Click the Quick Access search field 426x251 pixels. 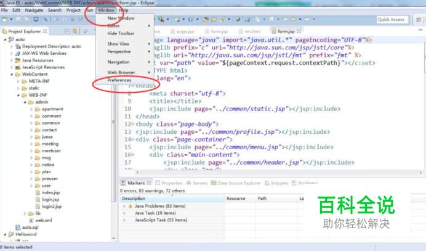pyautogui.click(x=392, y=20)
